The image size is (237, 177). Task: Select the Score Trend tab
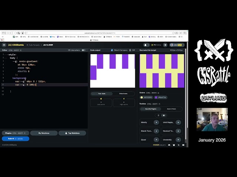click(171, 109)
